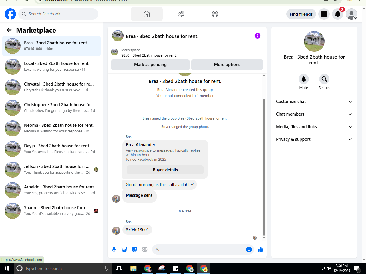The width and height of the screenshot is (366, 274).
Task: Open the Groups tab icon
Action: (215, 14)
